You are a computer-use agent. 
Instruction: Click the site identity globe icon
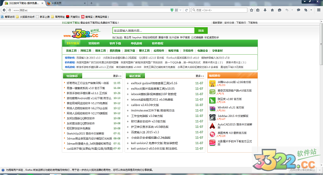9,10
